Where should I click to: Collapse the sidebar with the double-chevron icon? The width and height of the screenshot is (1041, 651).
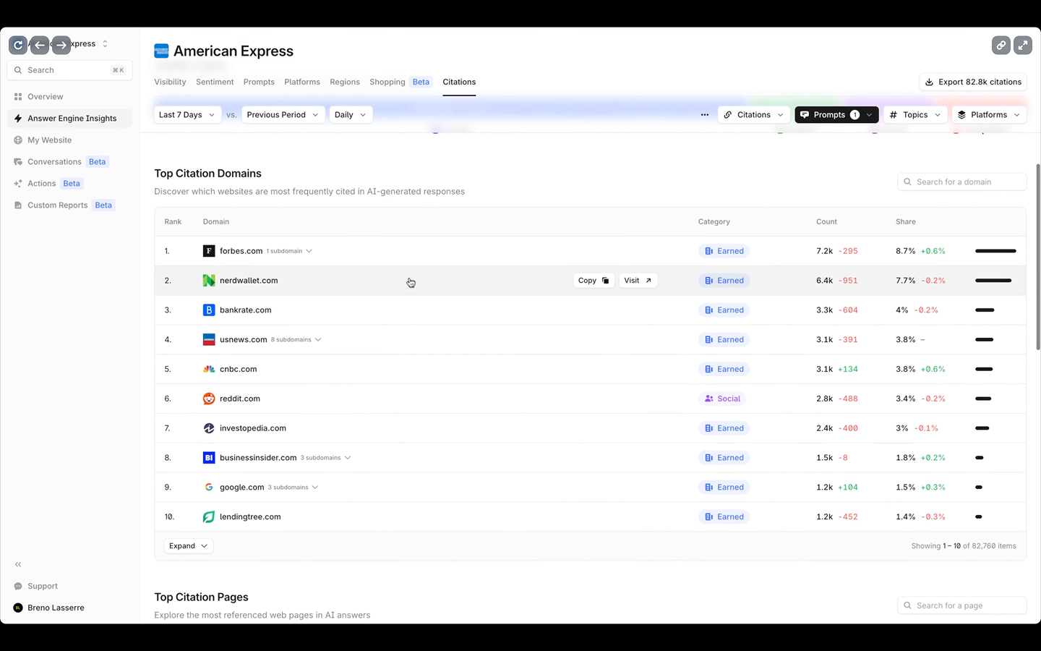point(18,564)
